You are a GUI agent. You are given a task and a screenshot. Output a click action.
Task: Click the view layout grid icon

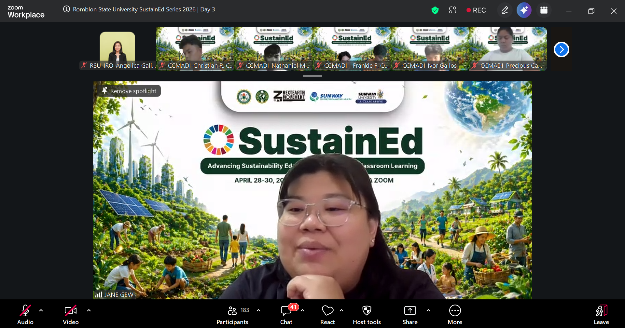point(544,10)
